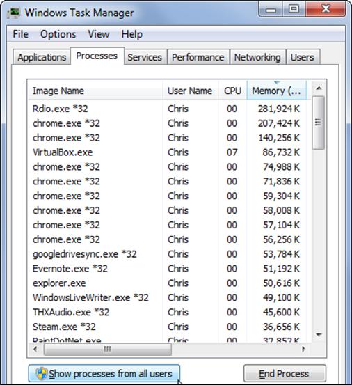Click the horizontal scrollbar thumb
352x385 pixels.
[107, 349]
